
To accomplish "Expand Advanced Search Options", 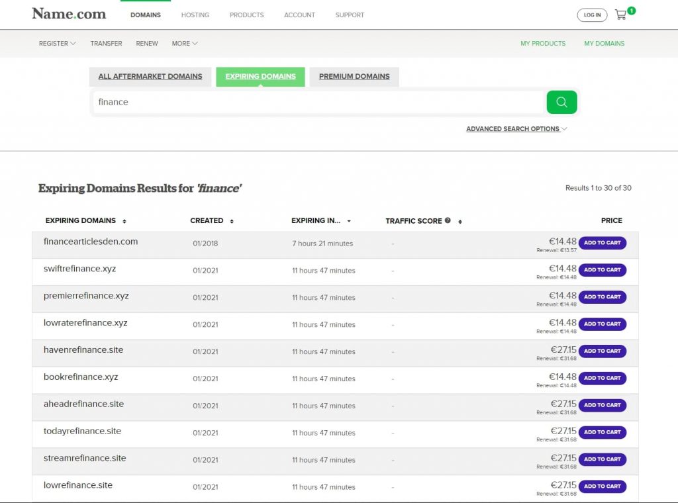I will point(516,129).
